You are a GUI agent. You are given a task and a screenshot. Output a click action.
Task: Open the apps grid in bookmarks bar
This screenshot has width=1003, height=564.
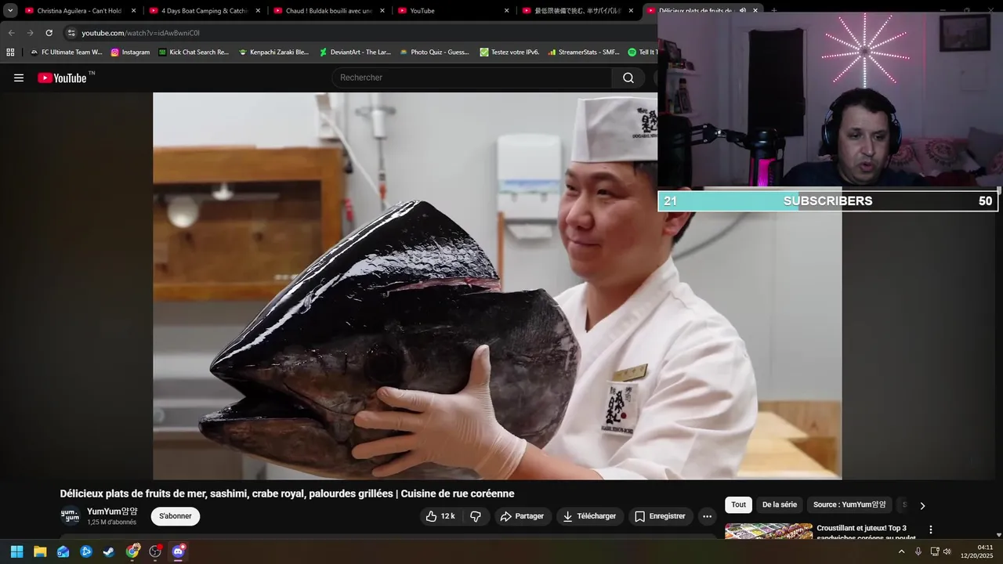click(x=10, y=52)
